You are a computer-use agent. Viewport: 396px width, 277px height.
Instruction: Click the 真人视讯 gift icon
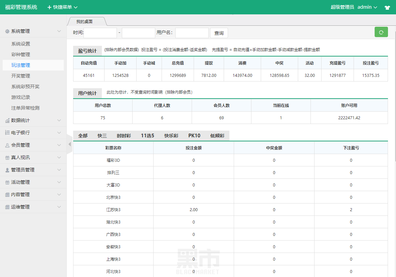7,157
